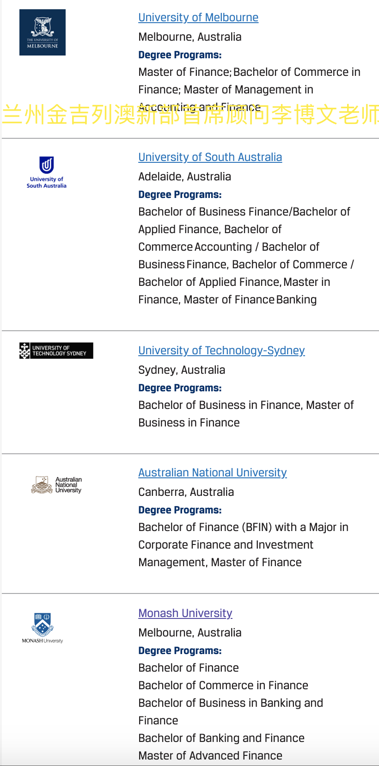
Task: Click the Sydney, Australia location text
Action: click(x=182, y=370)
